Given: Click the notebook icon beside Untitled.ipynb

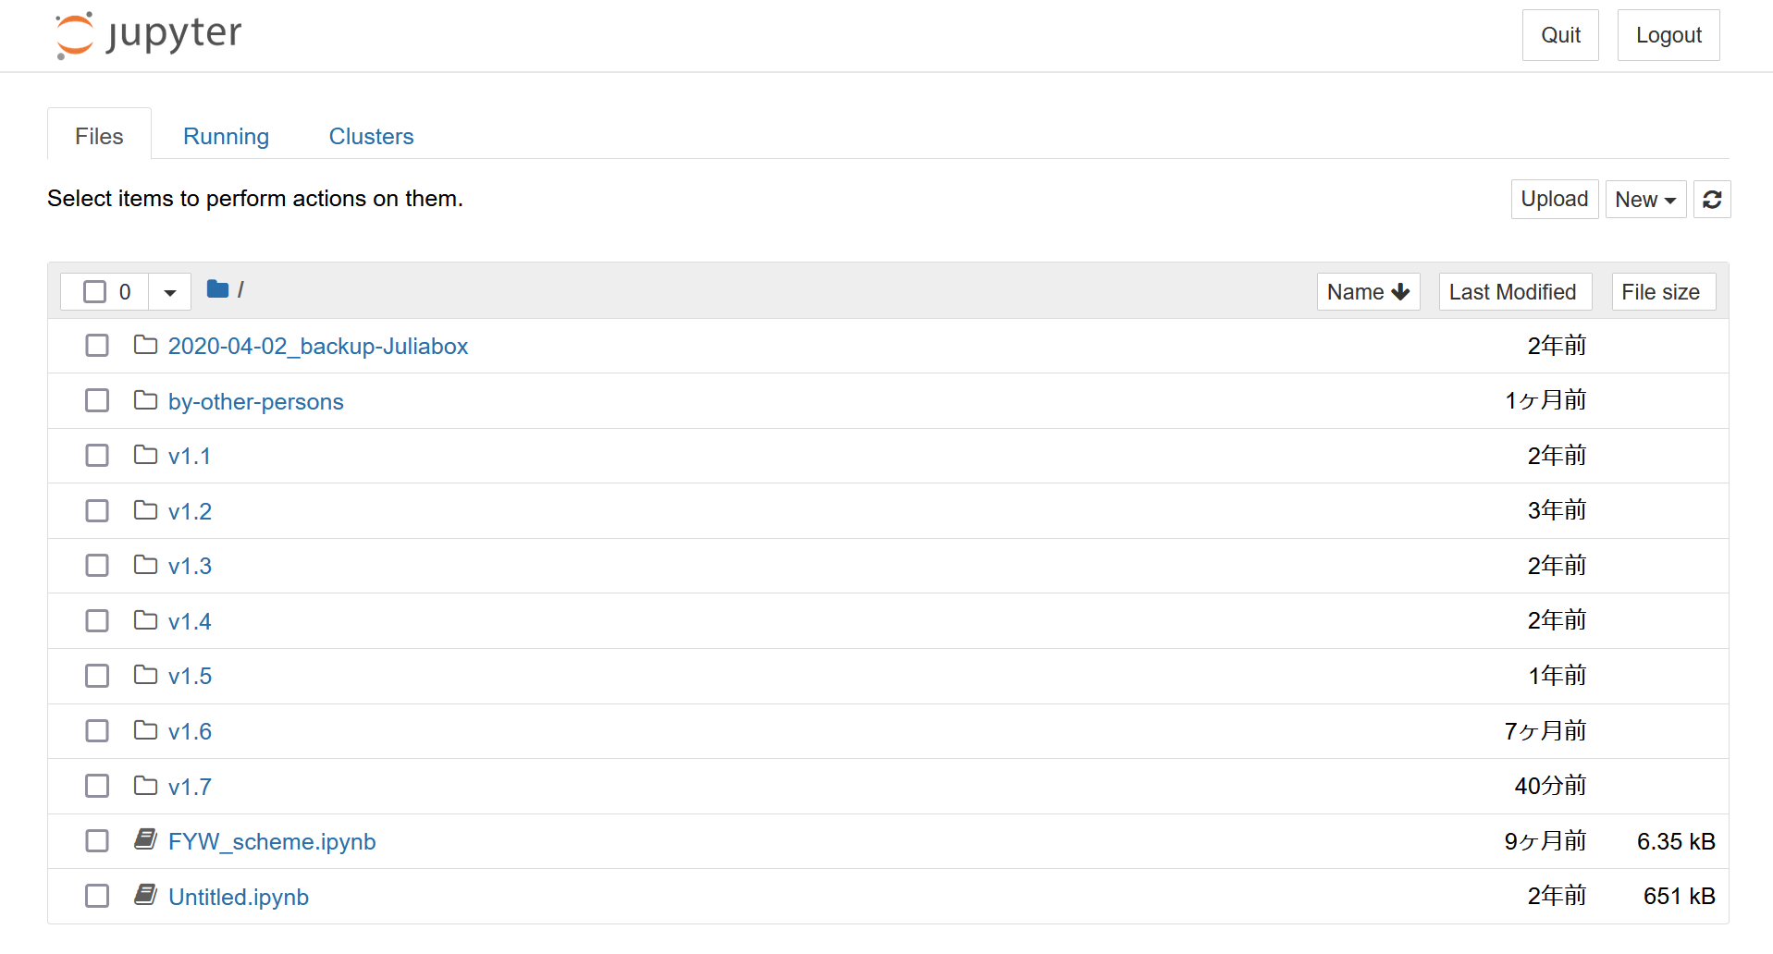Looking at the screenshot, I should pos(145,895).
